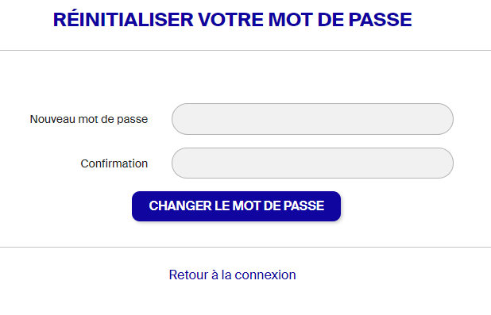Activate the first rounded text field
491x315 pixels.
pyautogui.click(x=312, y=119)
